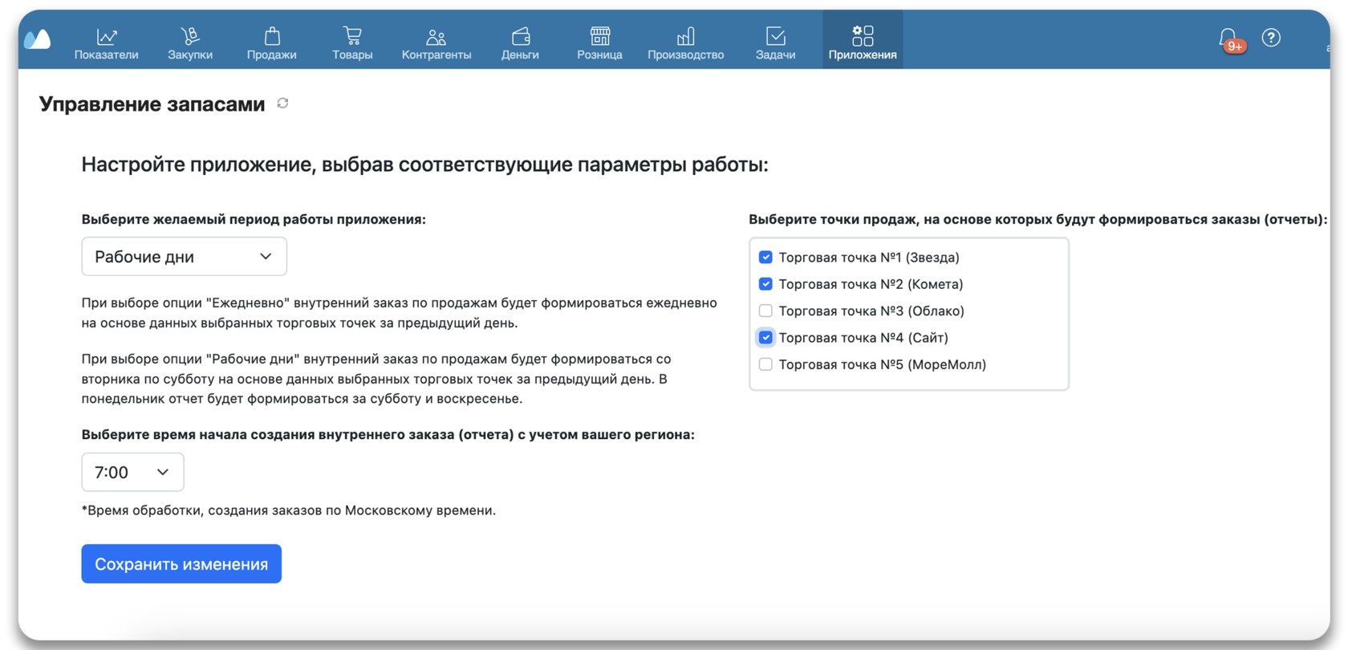Open the Закупки cart icon
The height and width of the screenshot is (650, 1348).
click(190, 36)
